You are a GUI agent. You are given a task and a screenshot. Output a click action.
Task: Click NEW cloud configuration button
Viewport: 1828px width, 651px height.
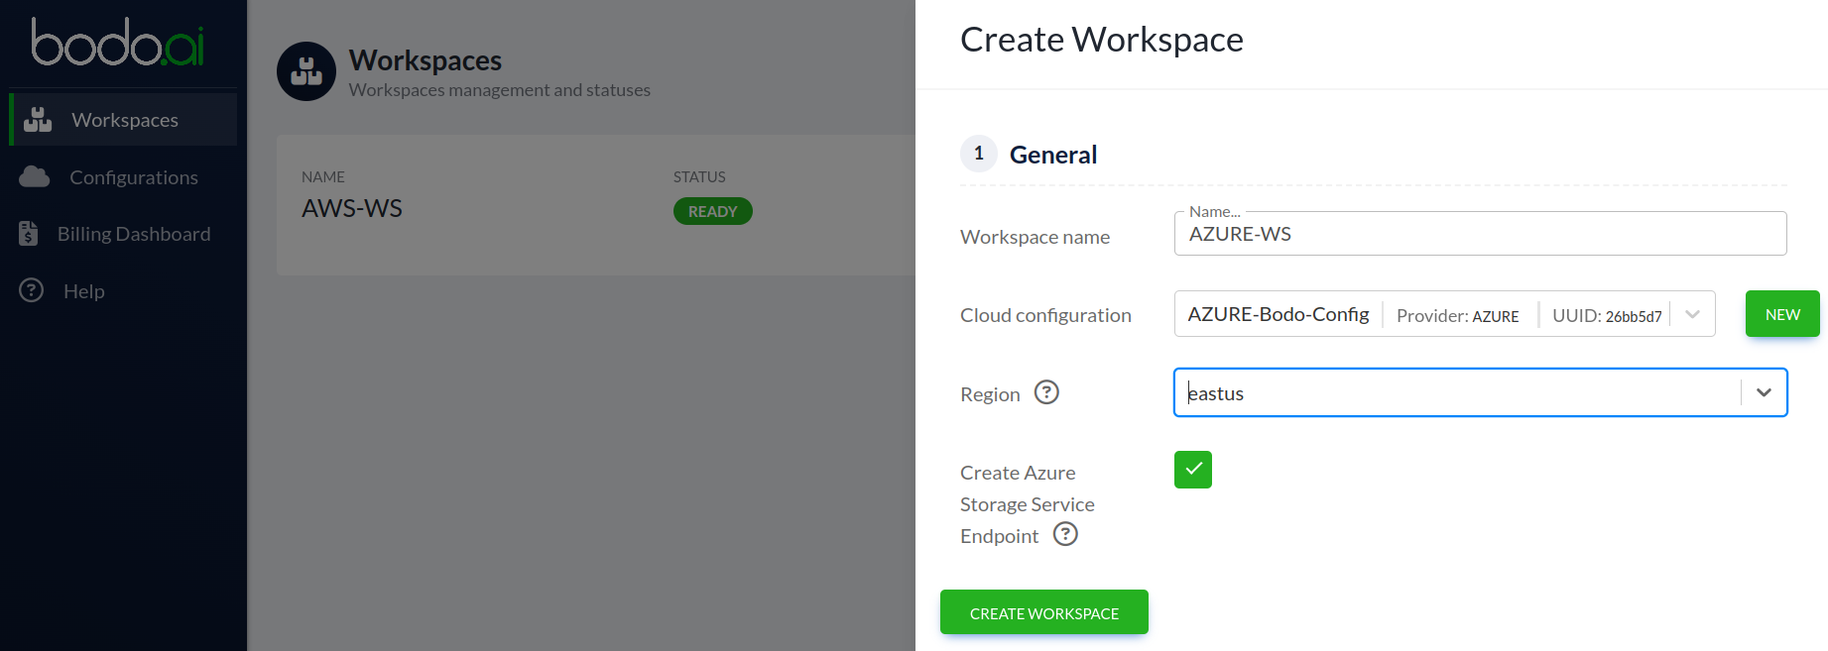click(x=1781, y=314)
